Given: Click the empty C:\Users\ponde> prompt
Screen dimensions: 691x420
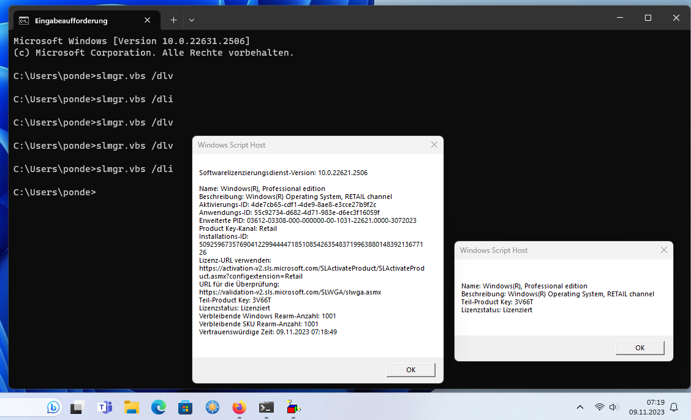Looking at the screenshot, I should point(55,192).
